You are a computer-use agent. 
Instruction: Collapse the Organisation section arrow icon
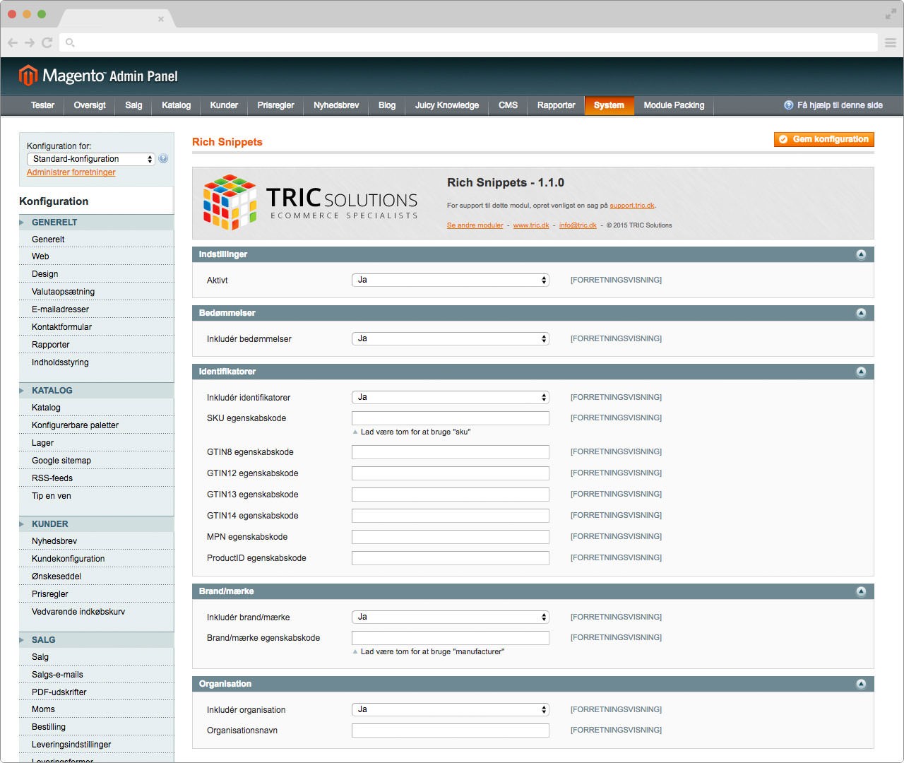point(861,684)
